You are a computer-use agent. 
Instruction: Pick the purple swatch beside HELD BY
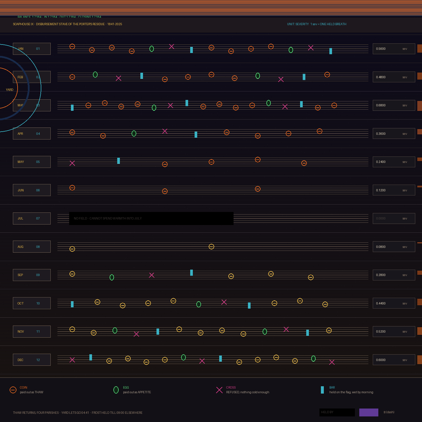(369, 412)
